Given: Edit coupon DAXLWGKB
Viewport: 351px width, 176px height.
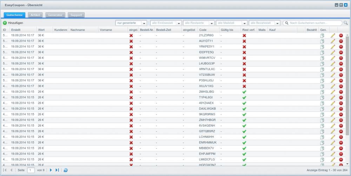Looking at the screenshot, I should pyautogui.click(x=333, y=109).
